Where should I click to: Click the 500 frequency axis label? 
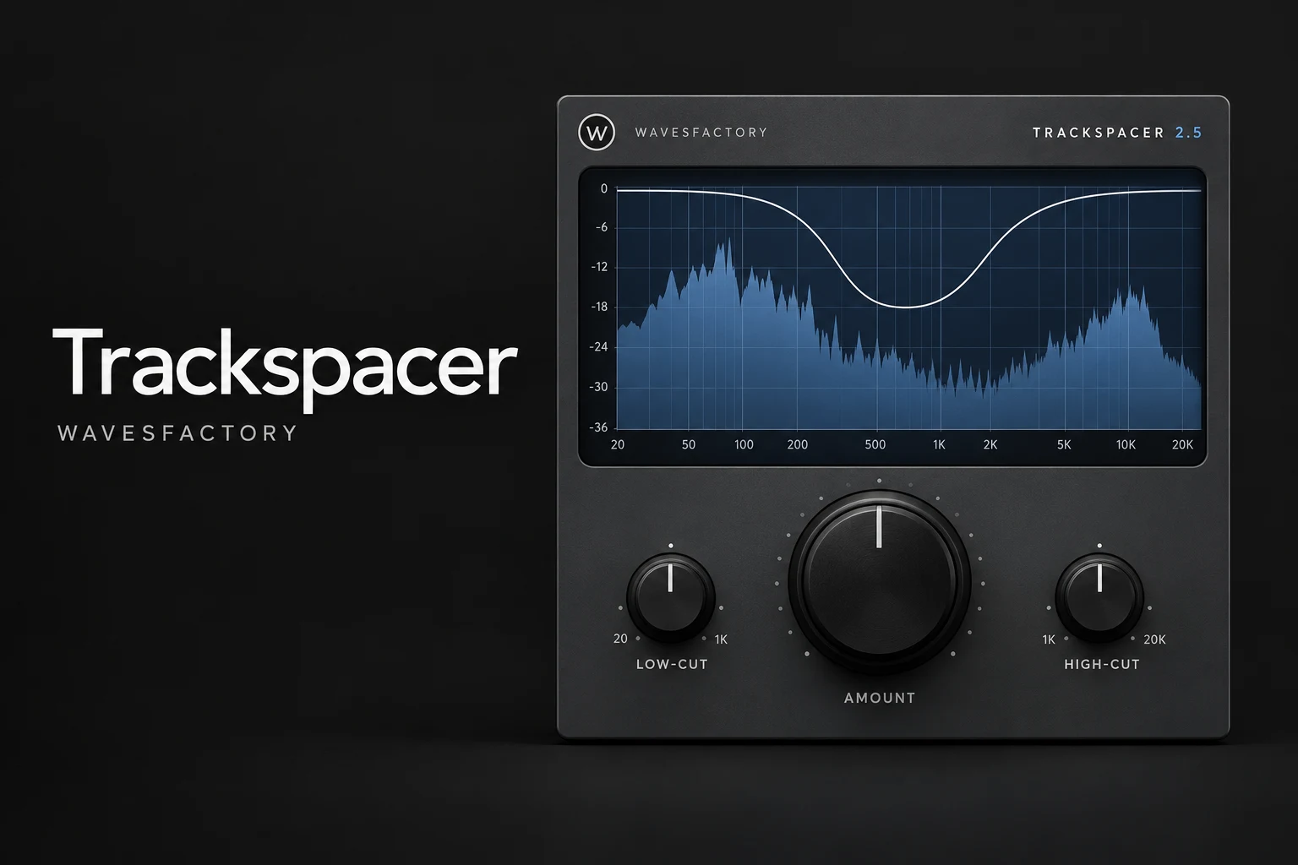click(875, 444)
